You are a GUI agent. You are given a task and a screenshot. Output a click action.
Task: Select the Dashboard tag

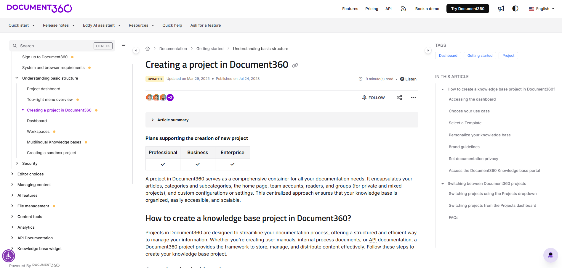coord(448,56)
